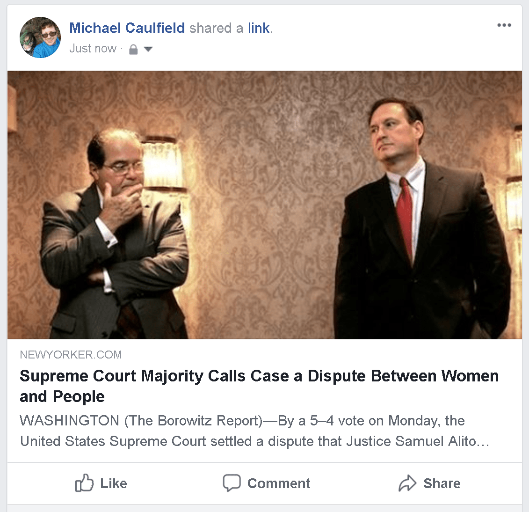Click the 'link' hyperlink in the header
The width and height of the screenshot is (529, 512).
[258, 28]
